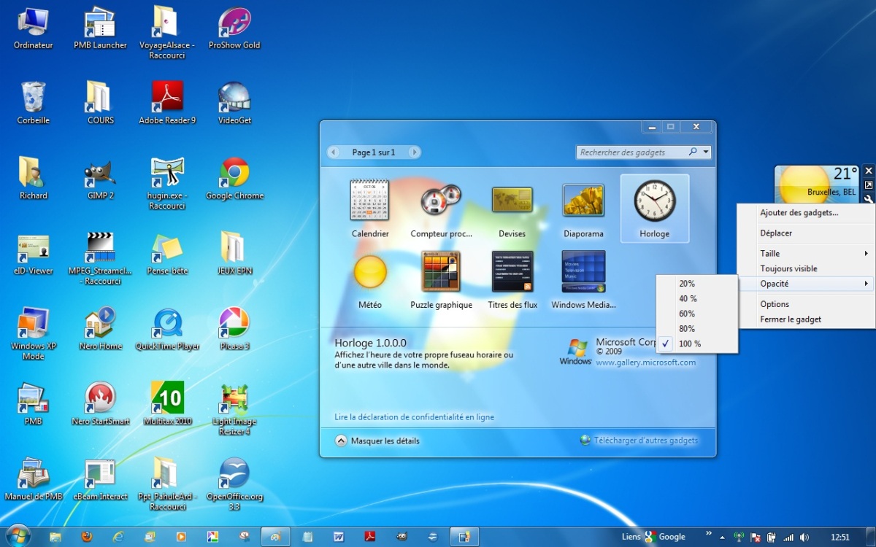This screenshot has height=547, width=876.
Task: Click the GIMP 2 desktop icon
Action: point(99,179)
